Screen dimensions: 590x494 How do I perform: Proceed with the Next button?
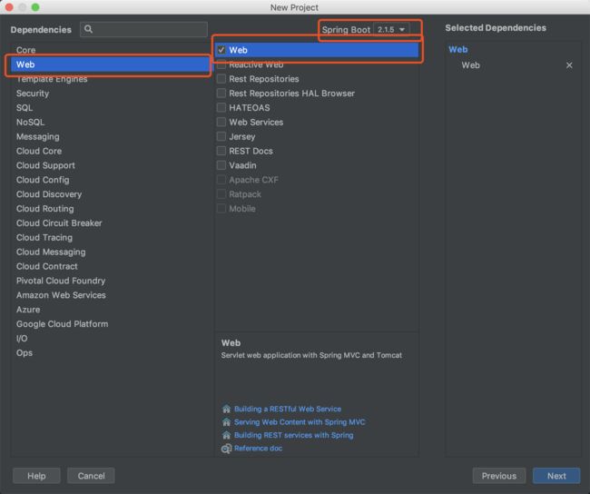556,476
